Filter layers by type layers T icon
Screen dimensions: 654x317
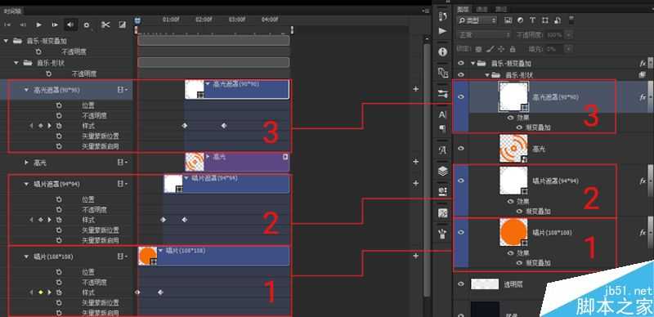(x=533, y=20)
